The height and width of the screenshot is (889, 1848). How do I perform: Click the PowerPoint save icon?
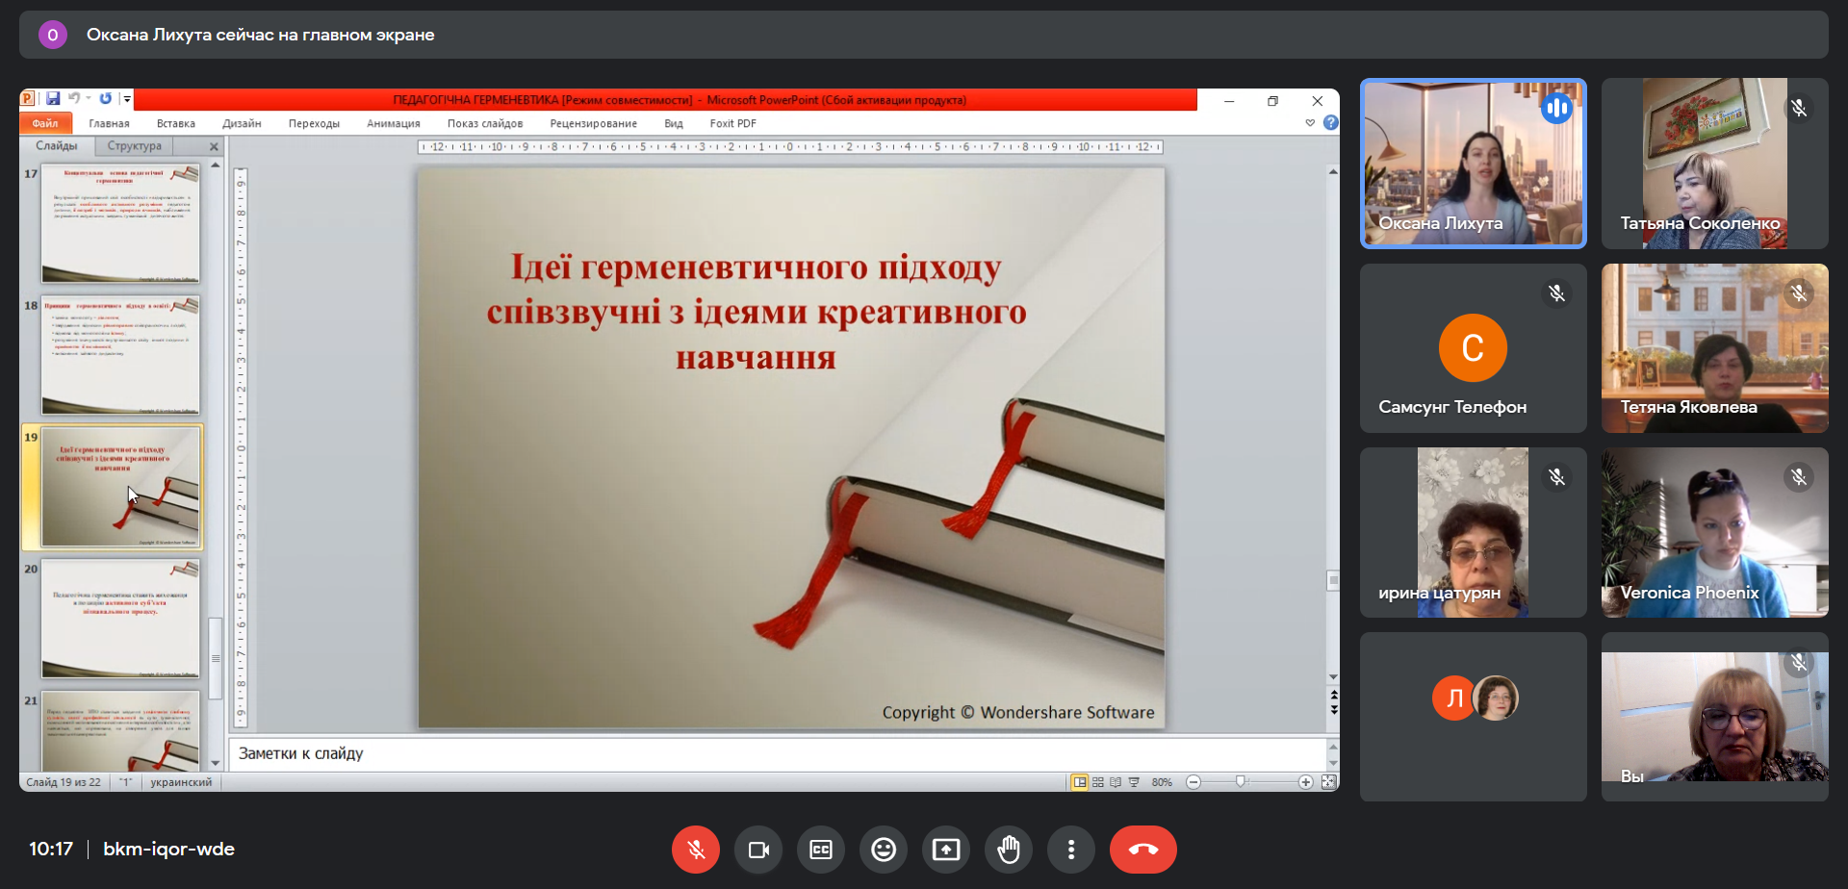pos(53,99)
